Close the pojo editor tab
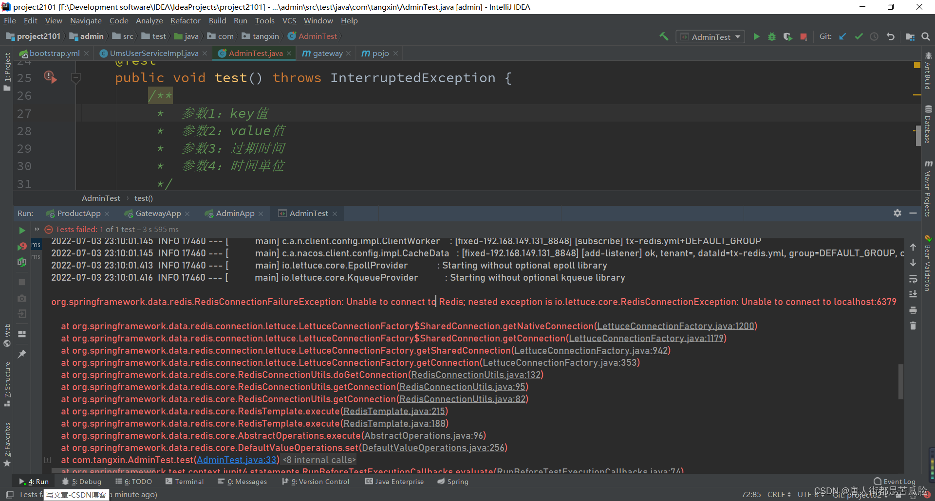 click(x=395, y=54)
